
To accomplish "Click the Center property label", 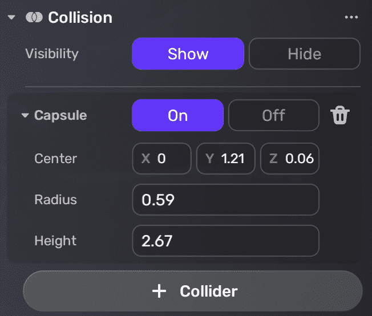I will pyautogui.click(x=55, y=159).
